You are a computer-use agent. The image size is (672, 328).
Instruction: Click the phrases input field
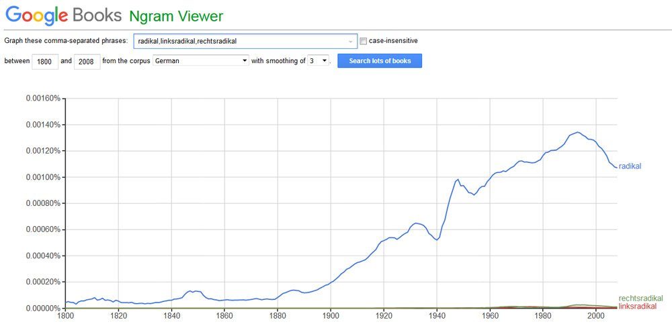coord(242,41)
